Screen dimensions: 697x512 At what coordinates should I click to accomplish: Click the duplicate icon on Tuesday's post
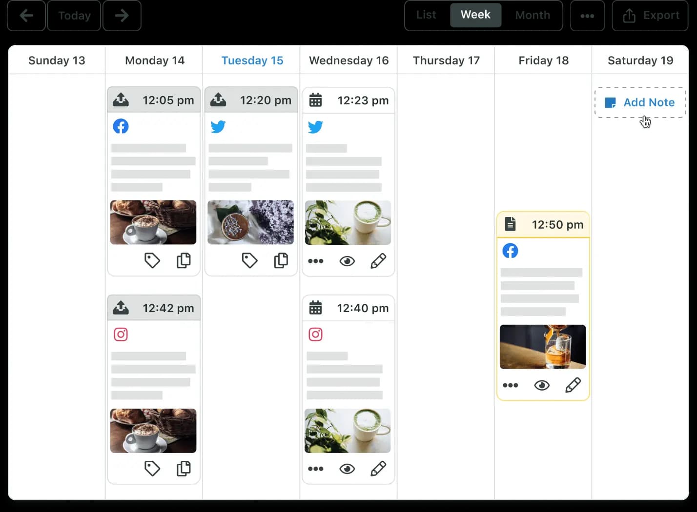(x=281, y=260)
